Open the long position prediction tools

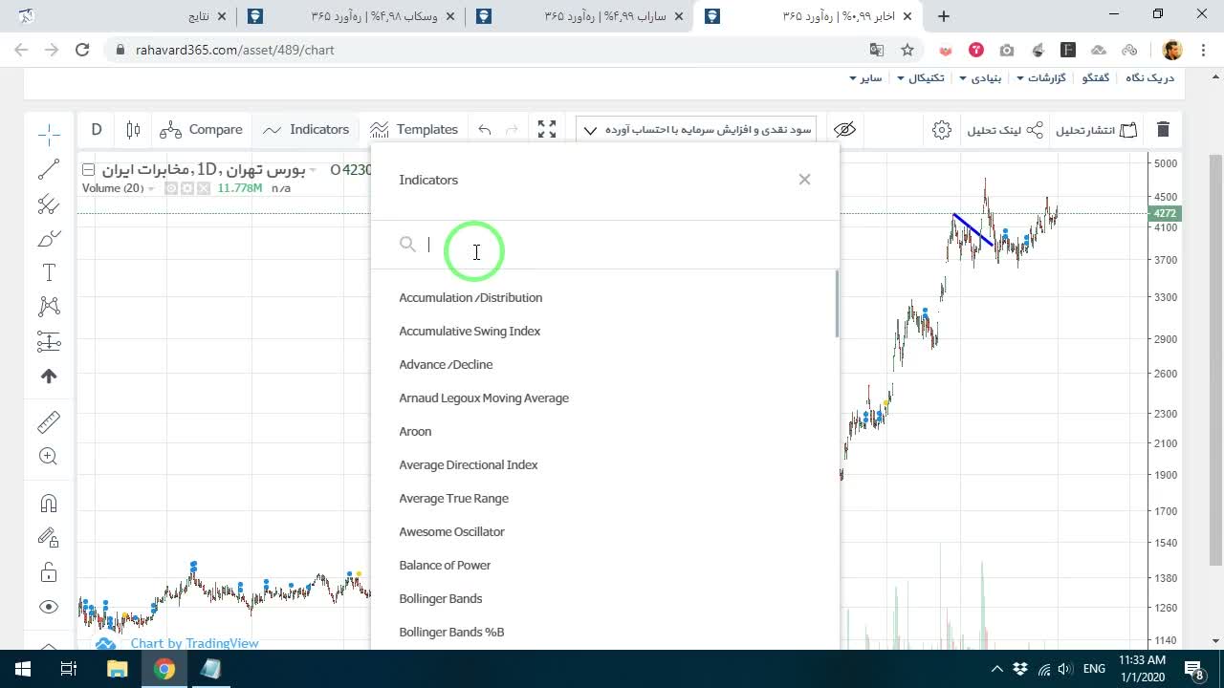49,341
